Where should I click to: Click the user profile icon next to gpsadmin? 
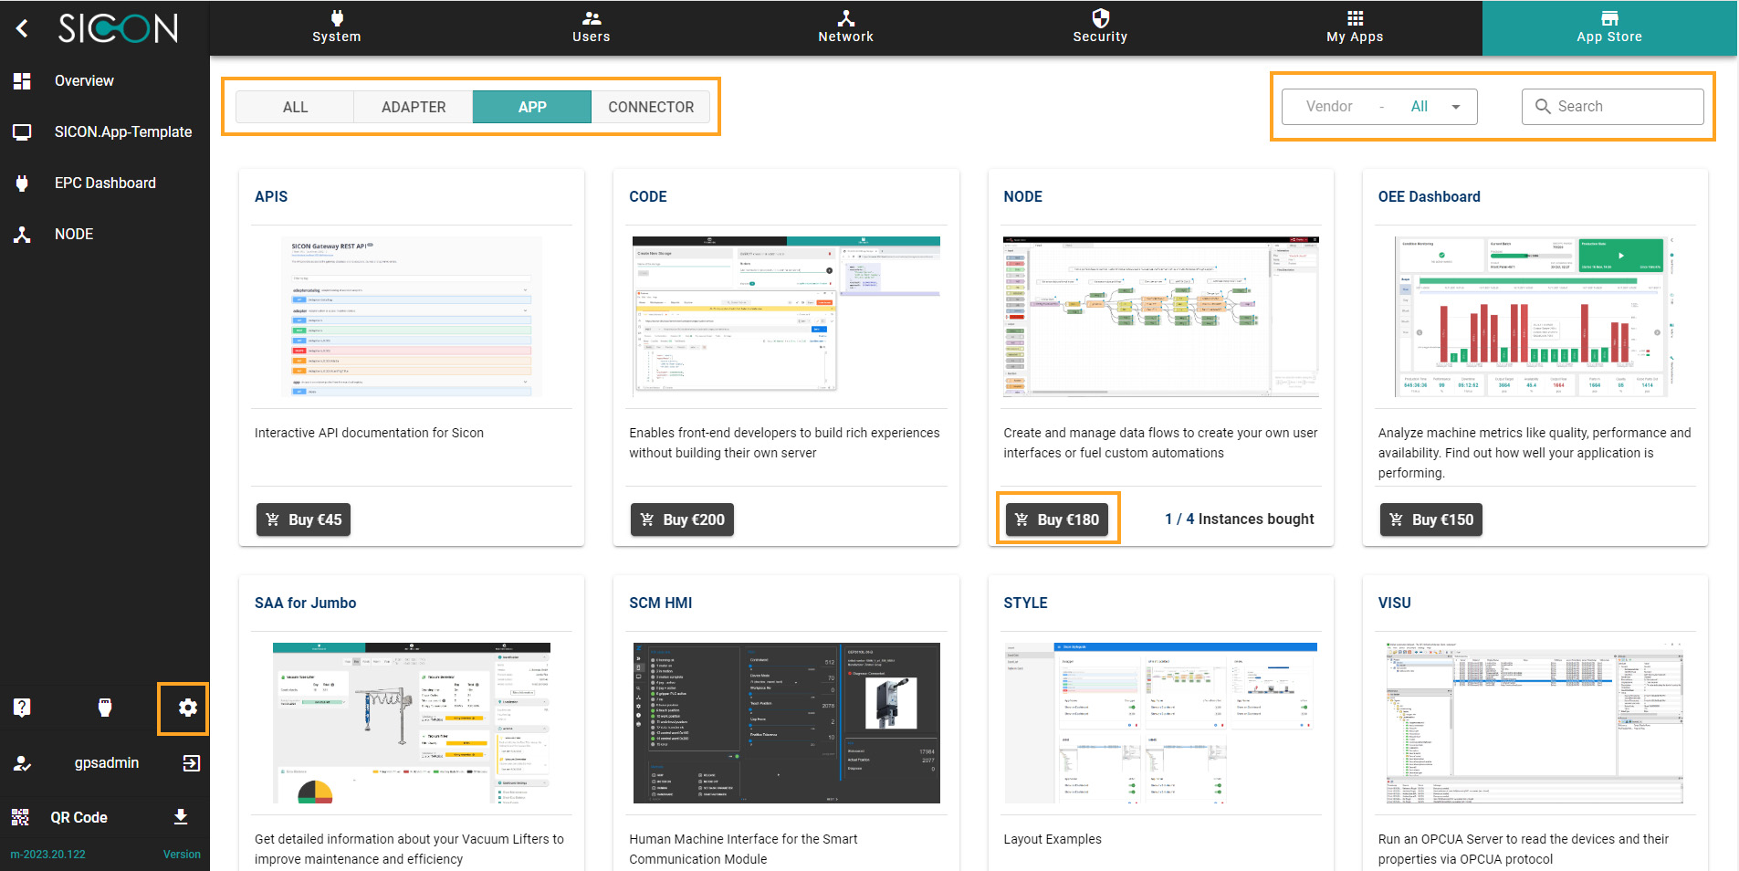coord(23,763)
